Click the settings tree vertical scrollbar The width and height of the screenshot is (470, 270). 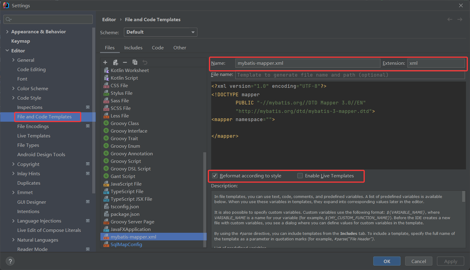(93, 111)
